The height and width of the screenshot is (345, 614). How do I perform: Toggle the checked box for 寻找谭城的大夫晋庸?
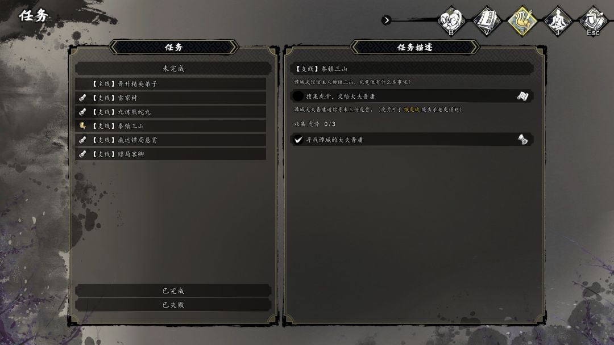(x=298, y=140)
